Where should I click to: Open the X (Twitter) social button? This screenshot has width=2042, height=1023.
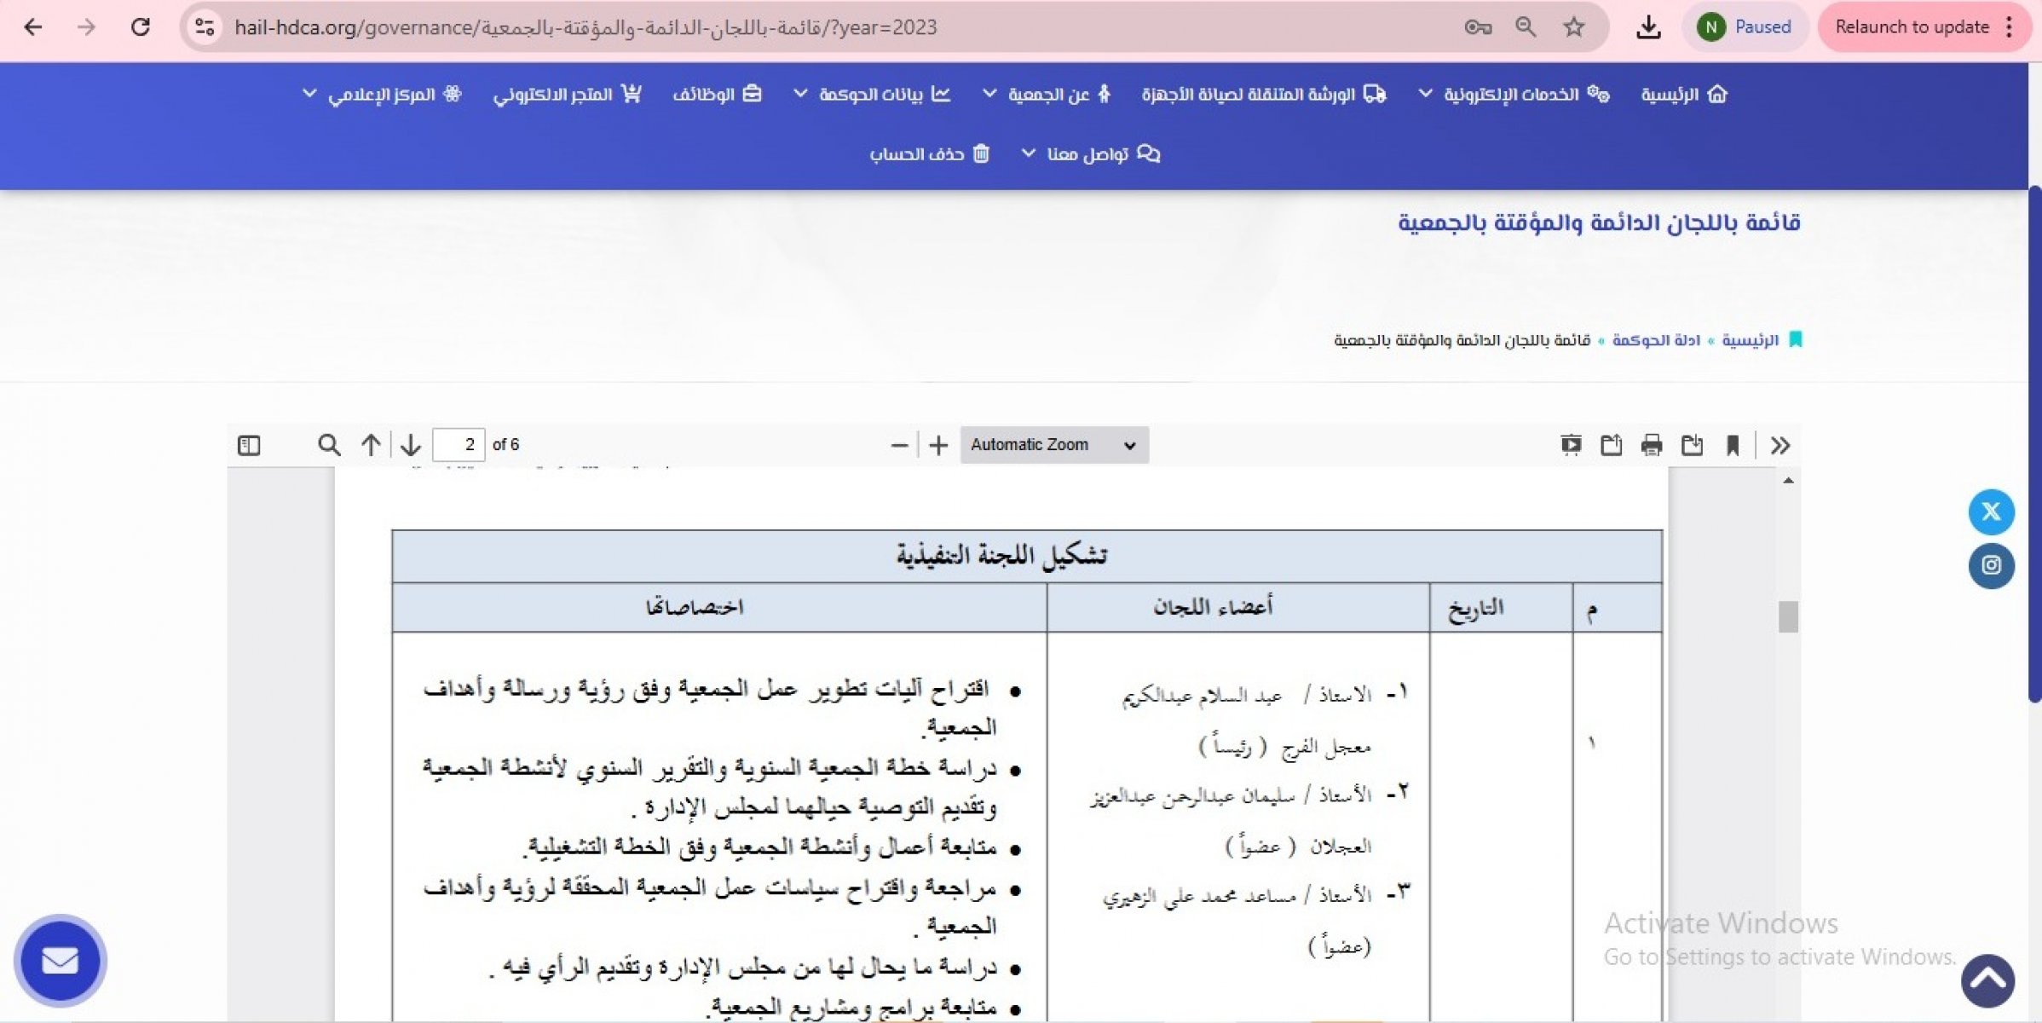click(x=1991, y=511)
